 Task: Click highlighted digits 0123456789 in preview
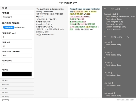pyautogui.click(x=78, y=11)
